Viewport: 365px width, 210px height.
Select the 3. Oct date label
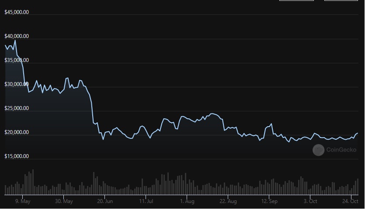click(x=310, y=201)
